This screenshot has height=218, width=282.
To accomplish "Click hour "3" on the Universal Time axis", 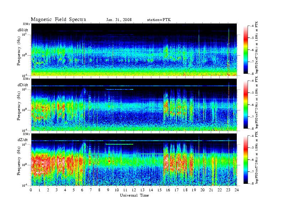I will click(x=57, y=190).
